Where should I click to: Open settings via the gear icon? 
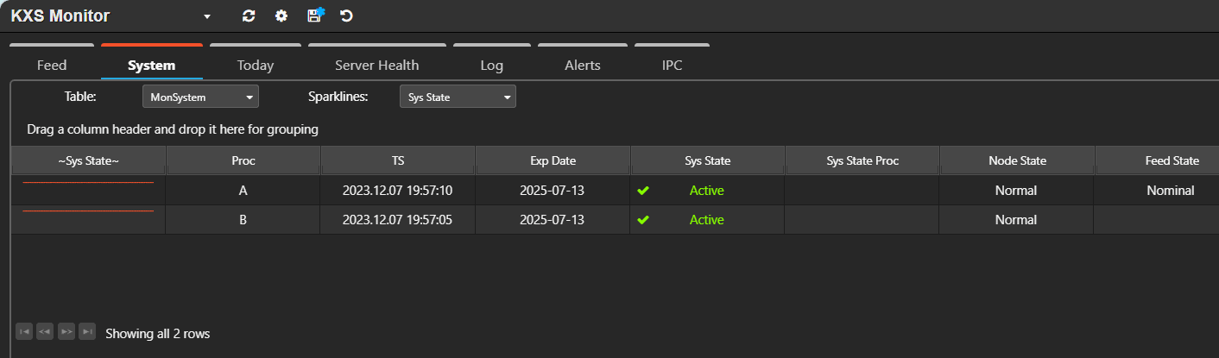pos(281,16)
